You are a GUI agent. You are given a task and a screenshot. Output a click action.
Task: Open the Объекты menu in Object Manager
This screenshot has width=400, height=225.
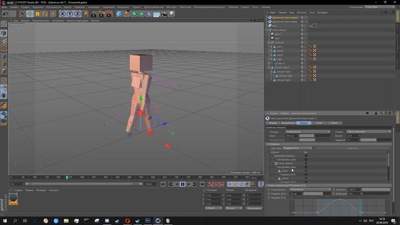301,12
